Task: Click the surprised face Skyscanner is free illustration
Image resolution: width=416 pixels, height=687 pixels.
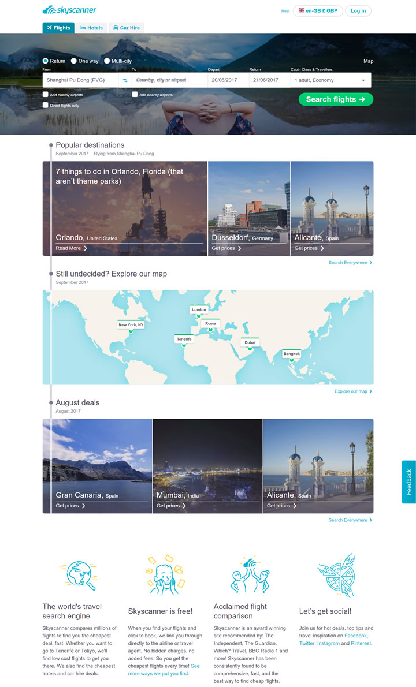Action: [x=165, y=574]
